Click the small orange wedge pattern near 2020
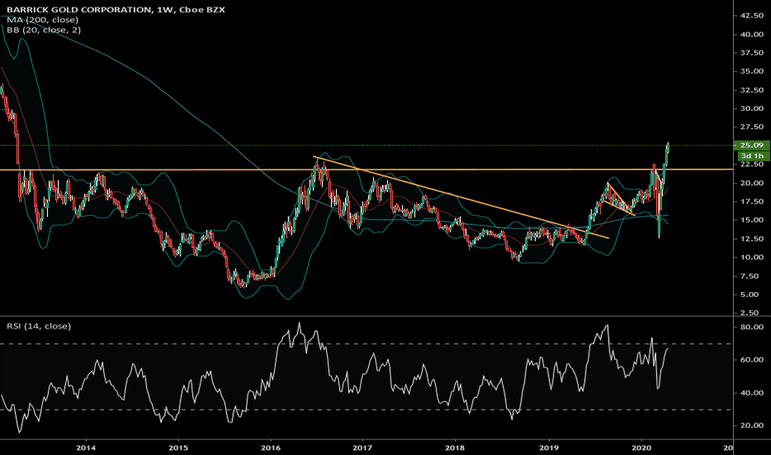 click(620, 199)
